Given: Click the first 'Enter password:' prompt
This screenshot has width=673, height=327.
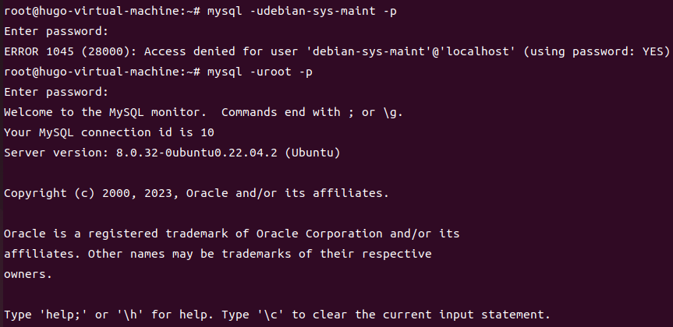Looking at the screenshot, I should coord(56,31).
